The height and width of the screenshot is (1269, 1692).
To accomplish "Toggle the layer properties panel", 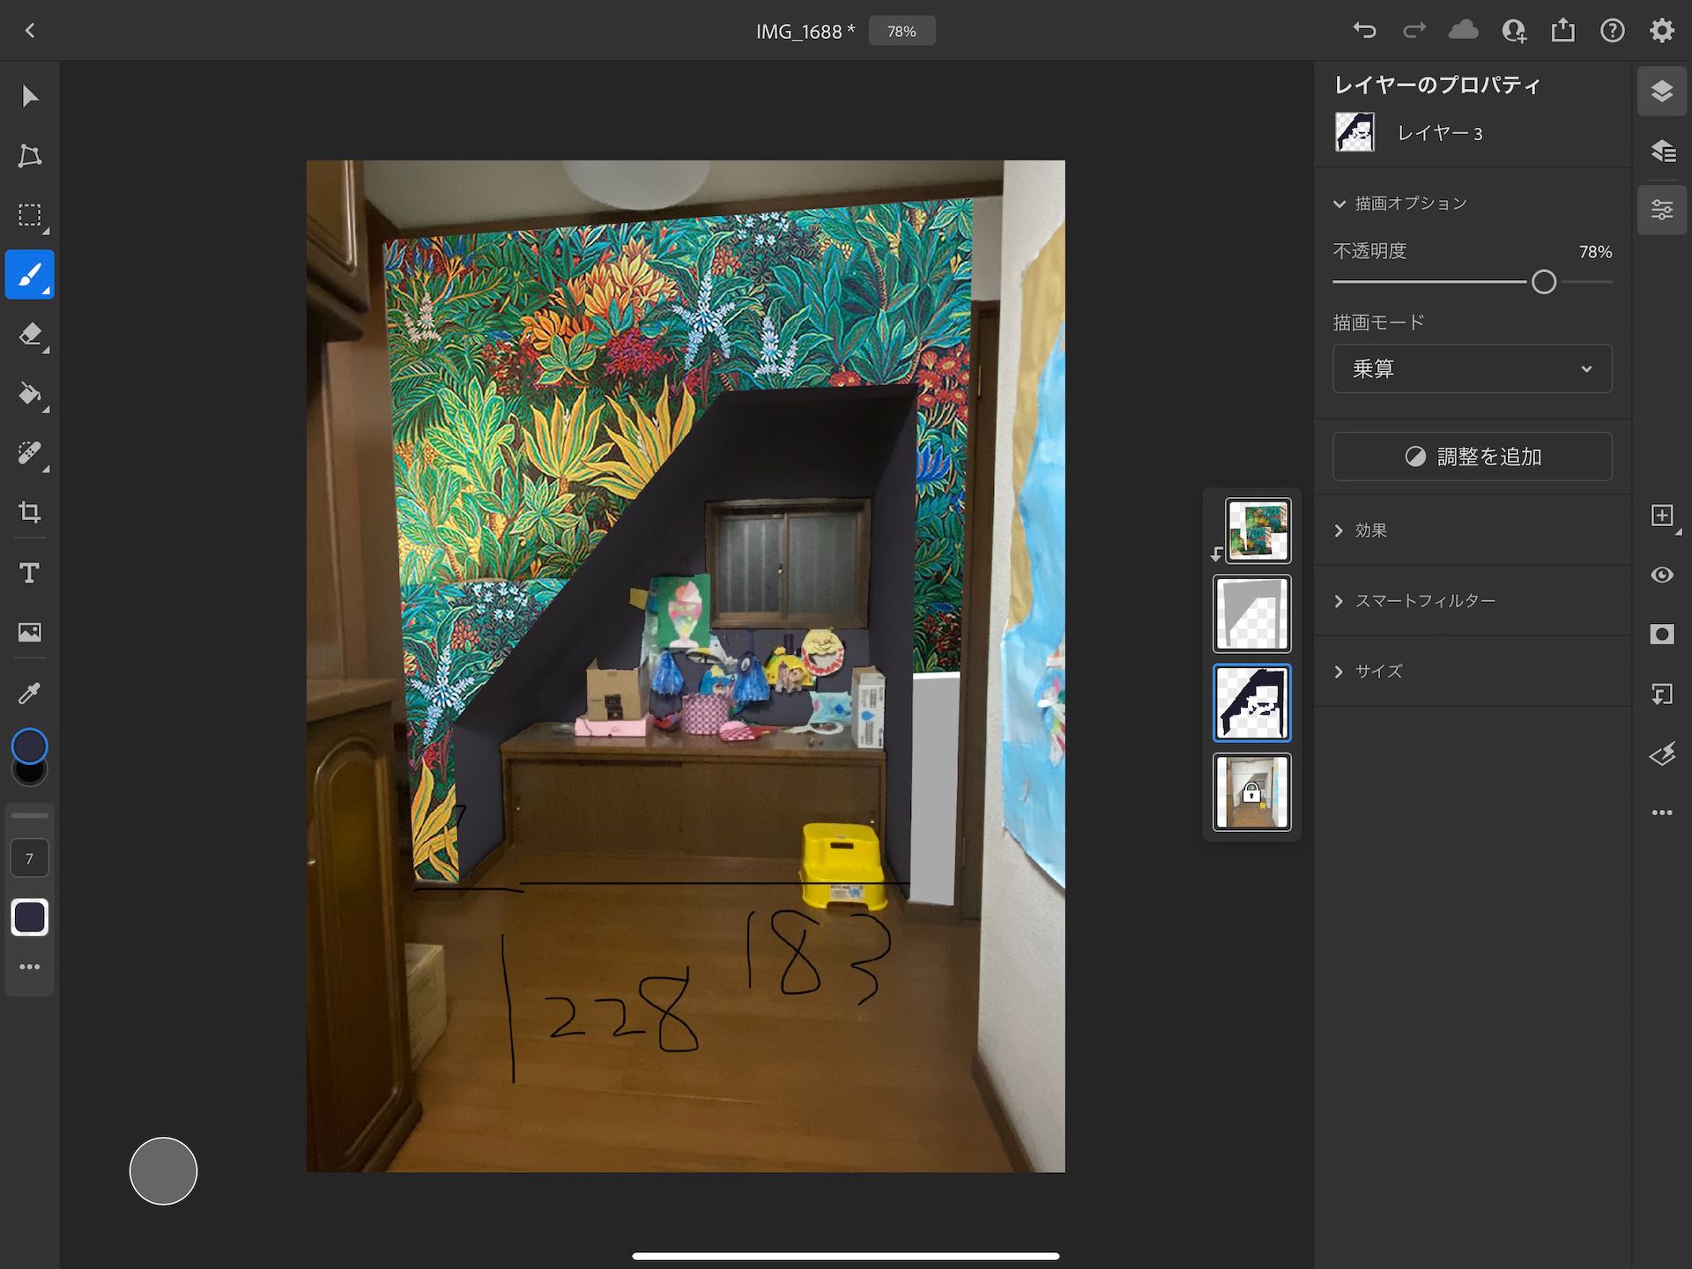I will [1662, 210].
